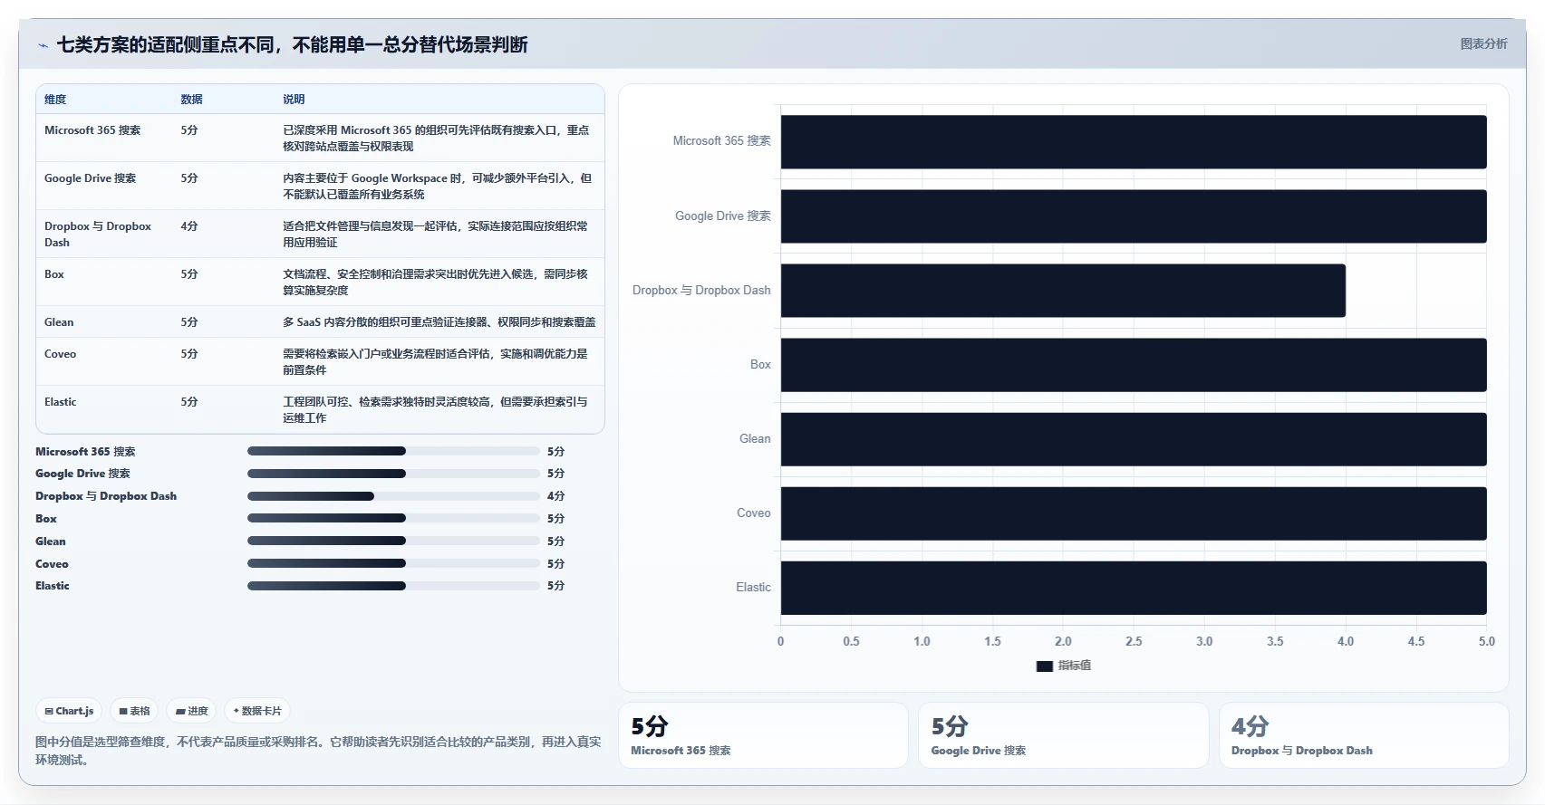1545x805 pixels.
Task: Click the 图表分析 label in header
Action: pos(1483,43)
